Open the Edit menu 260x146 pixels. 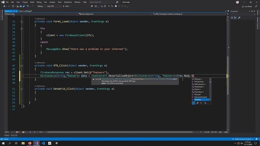tap(13, 2)
